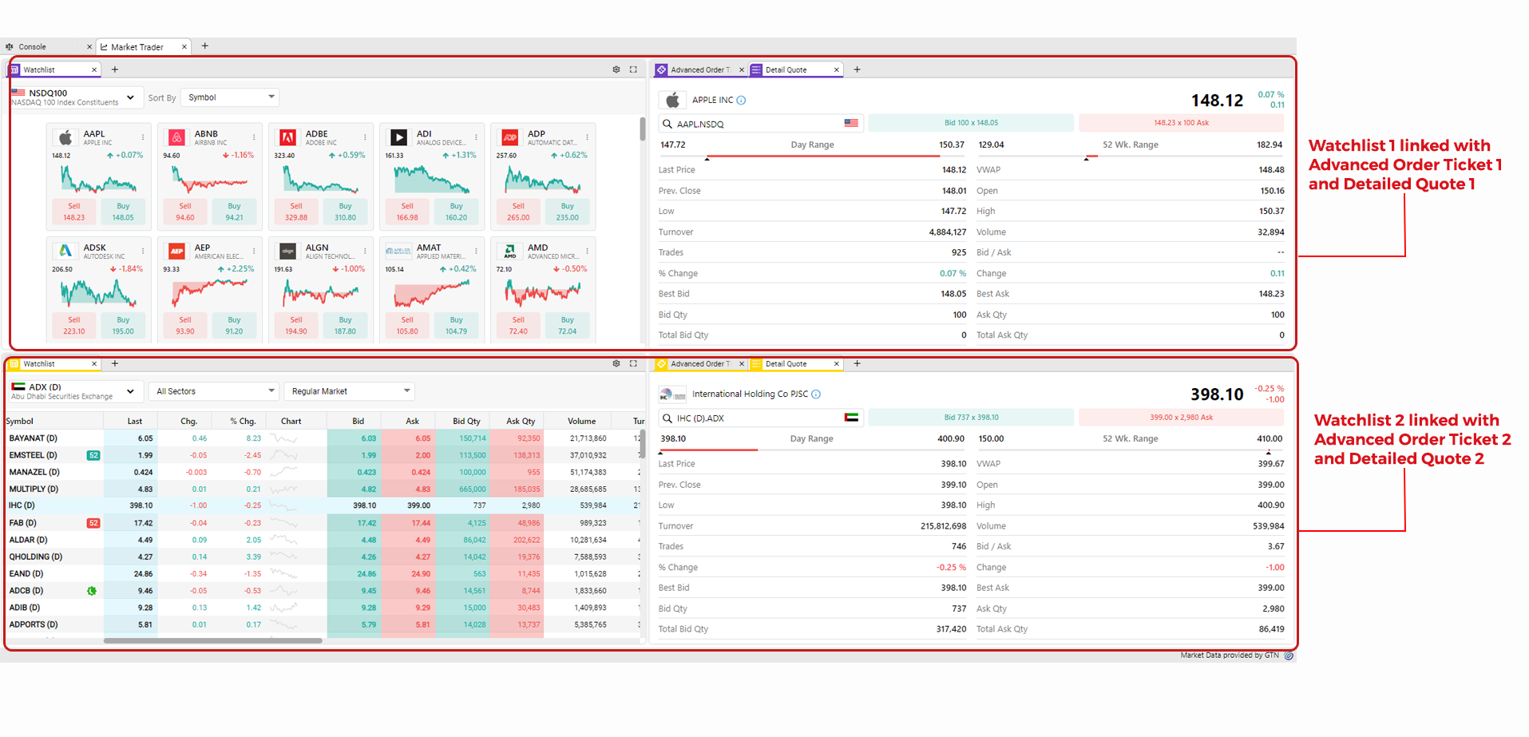Focus the AAPL.NSDQ symbol search field
The height and width of the screenshot is (737, 1529).
(763, 124)
